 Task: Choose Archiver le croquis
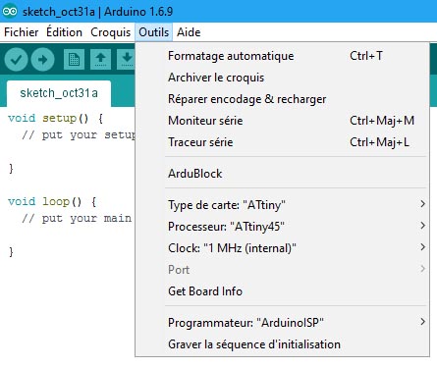tap(282, 78)
